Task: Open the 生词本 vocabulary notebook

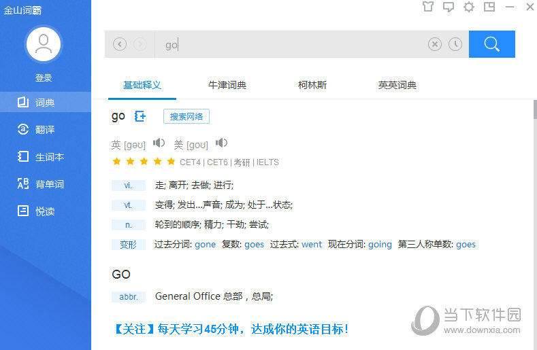Action: coord(46,157)
